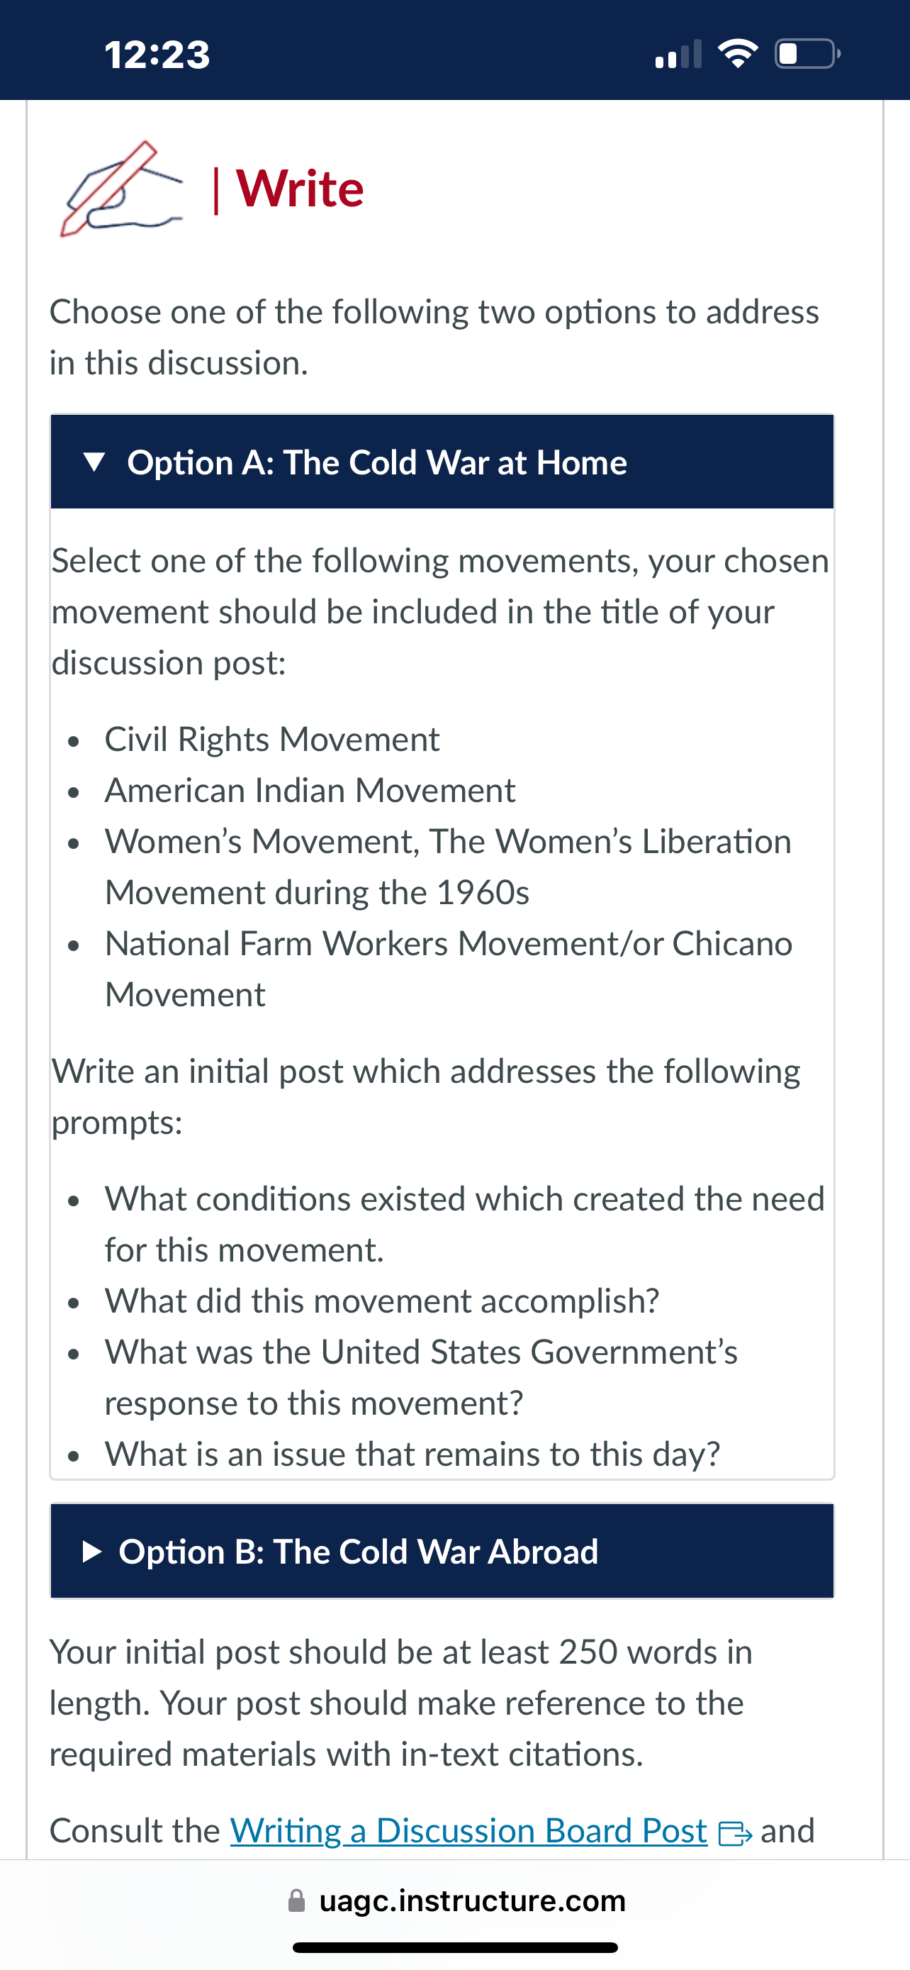
Task: Tap the lock icon beside uagc.instructure.com
Action: click(296, 1901)
